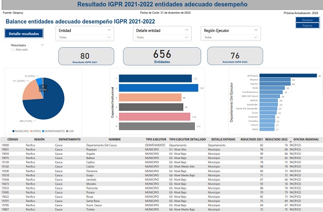Click the CAR legend marker
Viewport: 323px width, 212px height.
tap(67, 131)
